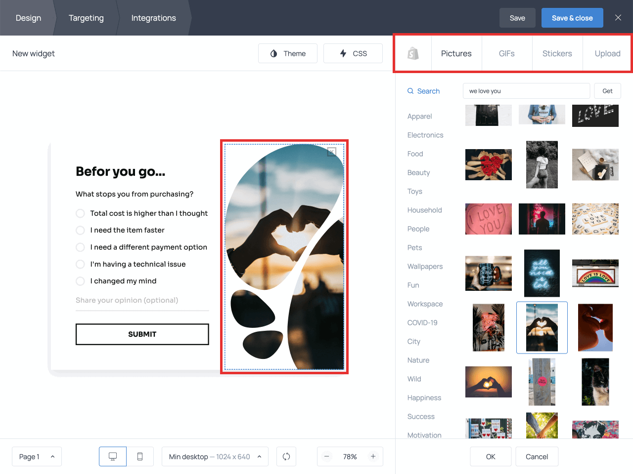Select desktop preview mode icon
Image resolution: width=633 pixels, height=474 pixels.
coord(113,457)
